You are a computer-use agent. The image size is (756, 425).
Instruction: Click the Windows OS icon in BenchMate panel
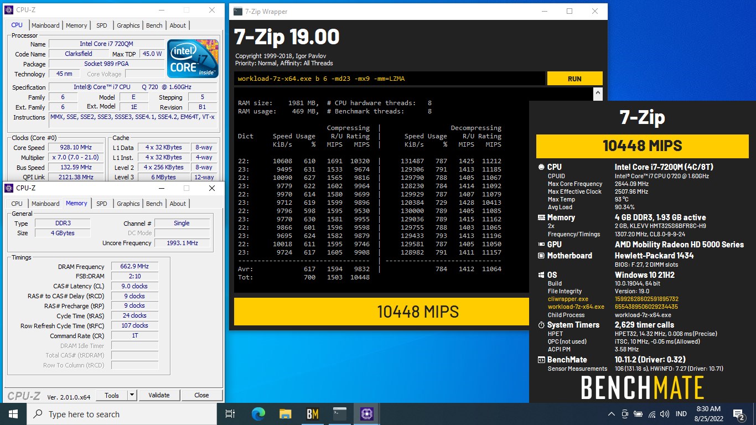pos(541,275)
